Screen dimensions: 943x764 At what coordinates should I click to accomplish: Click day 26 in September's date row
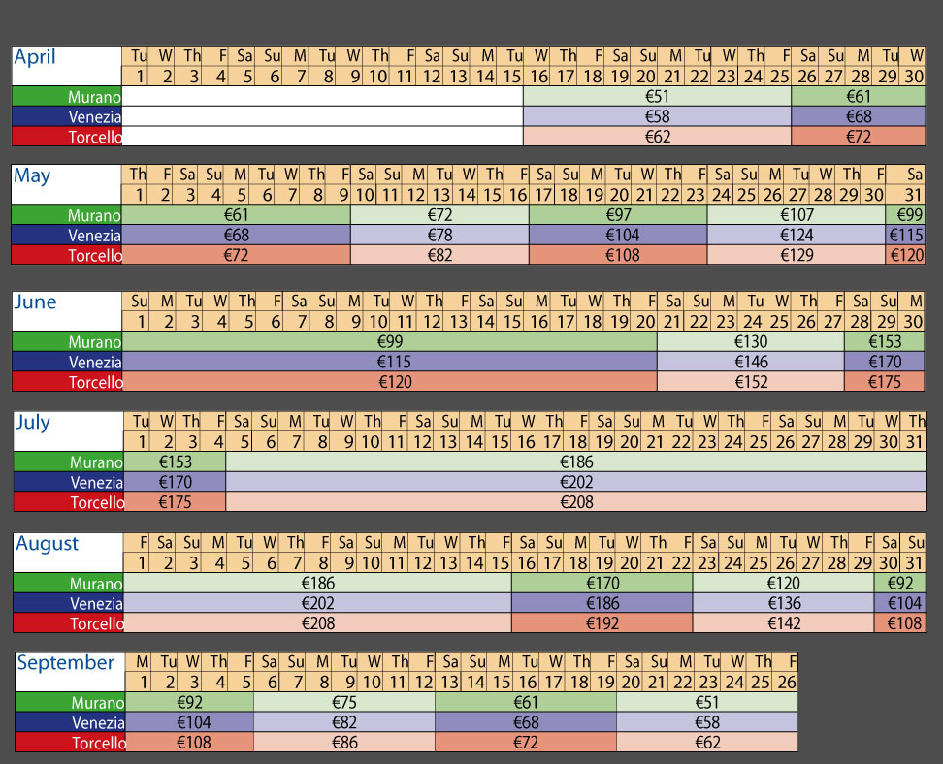787,682
